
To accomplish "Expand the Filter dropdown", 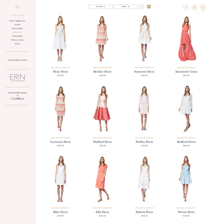I will click(100, 7).
